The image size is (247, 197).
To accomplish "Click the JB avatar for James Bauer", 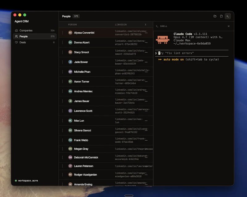I will tap(70, 101).
